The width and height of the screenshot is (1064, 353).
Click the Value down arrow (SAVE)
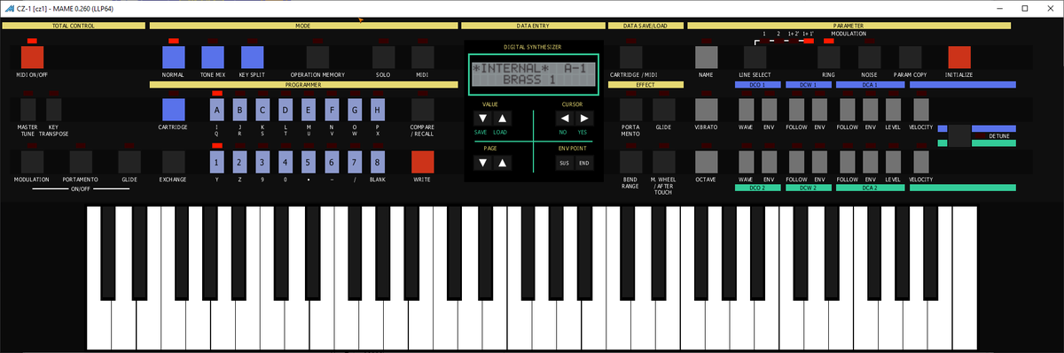pyautogui.click(x=482, y=118)
